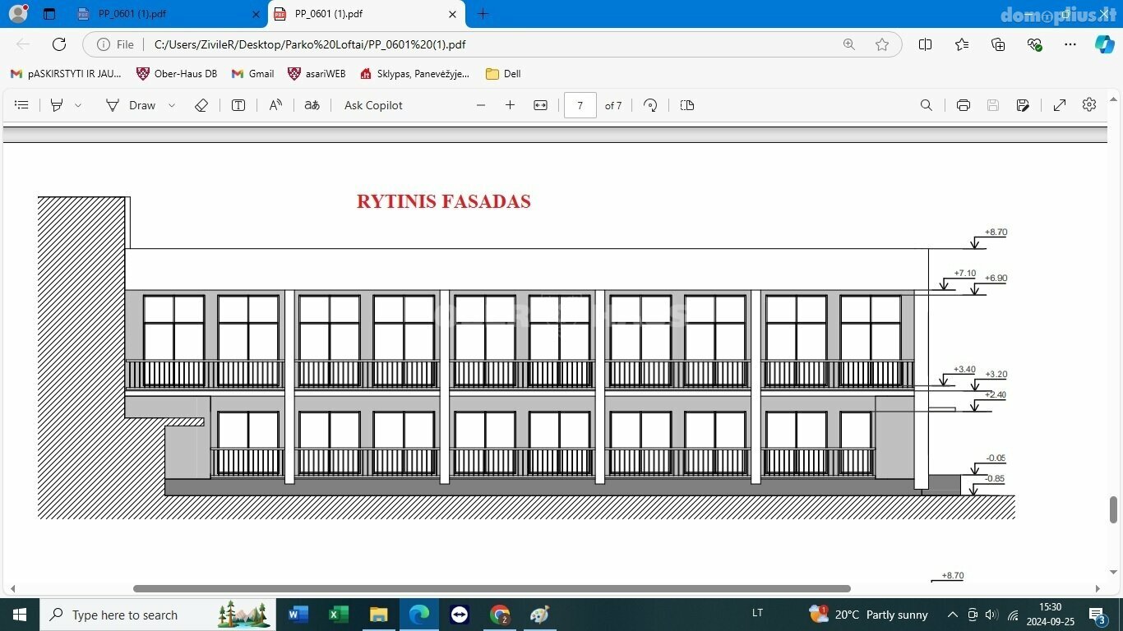Click Ask Copilot button

click(373, 105)
